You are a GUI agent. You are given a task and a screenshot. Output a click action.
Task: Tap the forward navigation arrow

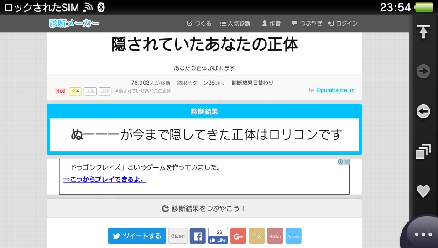tap(423, 71)
